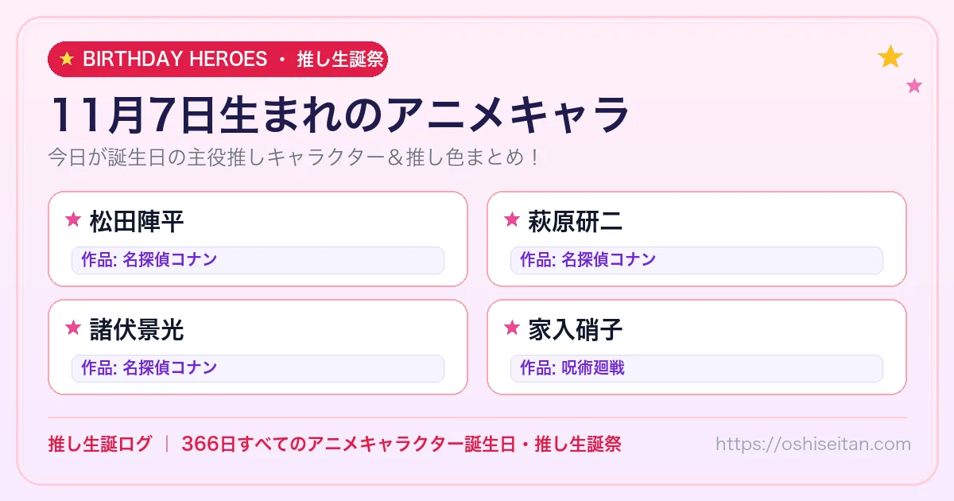Select the 諸伏景光 character name

(137, 328)
